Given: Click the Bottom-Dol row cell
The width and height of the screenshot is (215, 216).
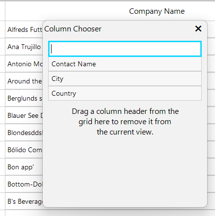Looking at the screenshot, I should 24,184.
